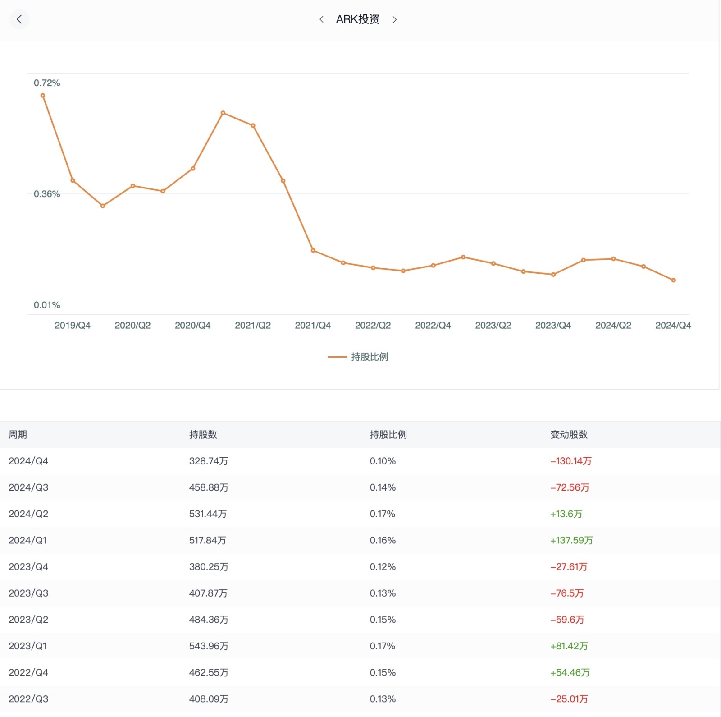Select the 2023/Q3 table row period

[x=28, y=593]
